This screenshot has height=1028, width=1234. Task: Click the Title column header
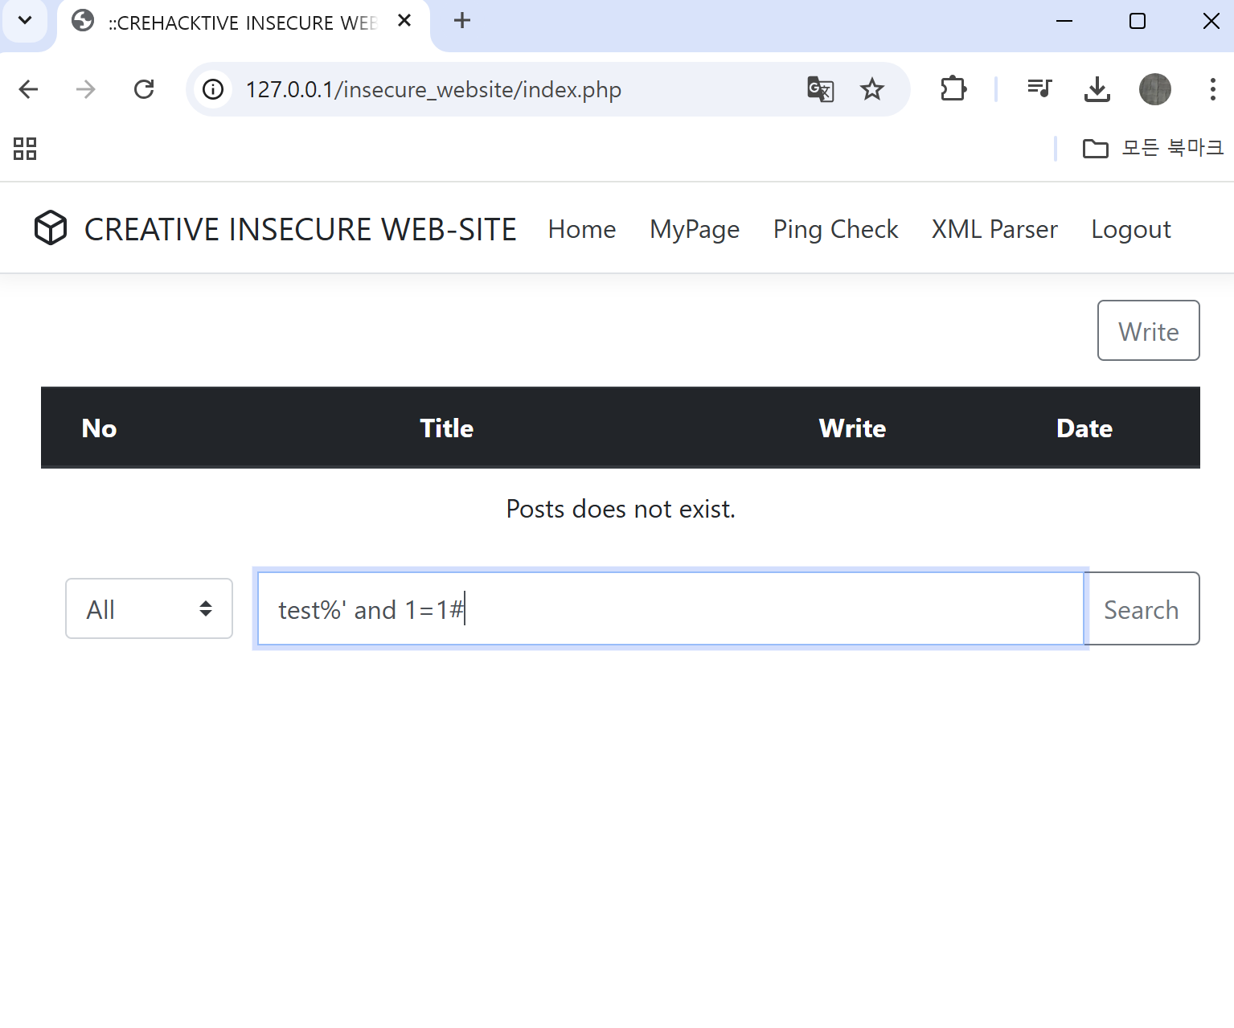pos(447,428)
